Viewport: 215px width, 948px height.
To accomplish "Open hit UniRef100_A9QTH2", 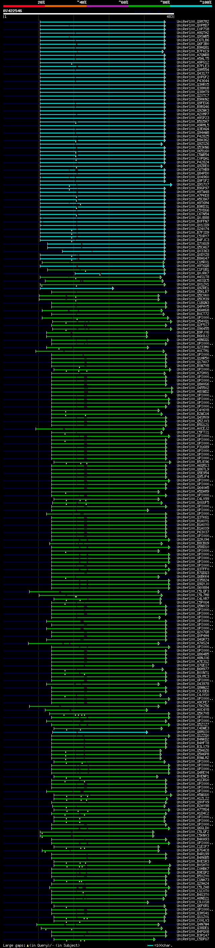I will pyautogui.click(x=193, y=33).
